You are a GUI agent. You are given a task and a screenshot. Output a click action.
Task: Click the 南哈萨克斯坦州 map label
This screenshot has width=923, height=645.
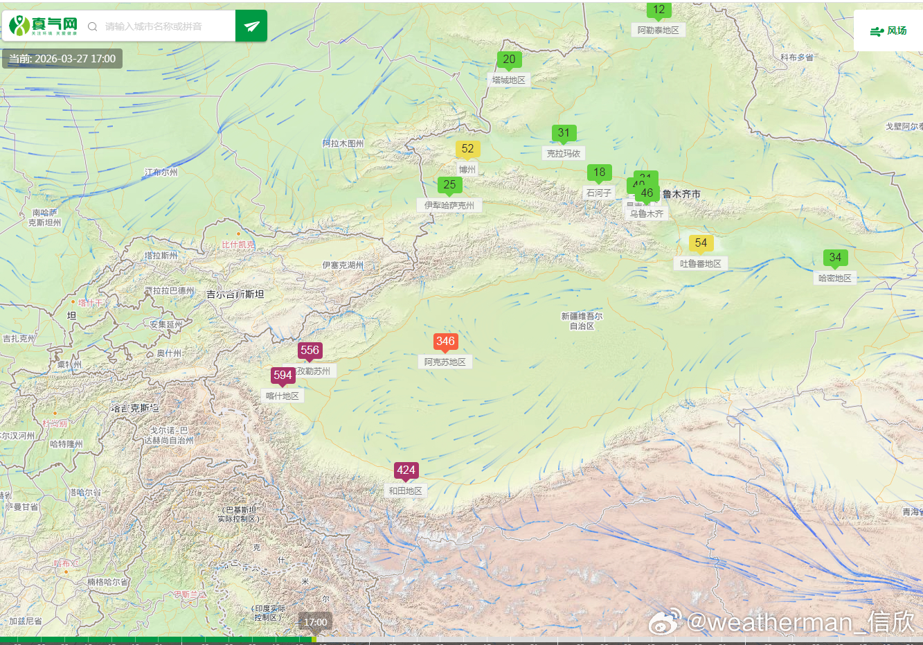[44, 218]
